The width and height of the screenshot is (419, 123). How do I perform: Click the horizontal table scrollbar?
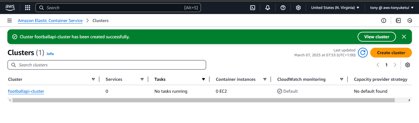tap(203, 100)
